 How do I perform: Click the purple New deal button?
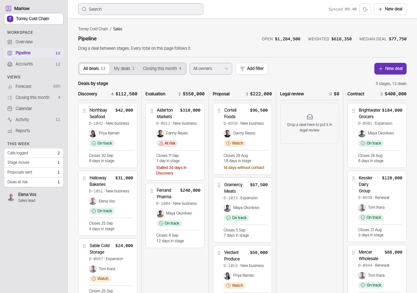click(390, 69)
